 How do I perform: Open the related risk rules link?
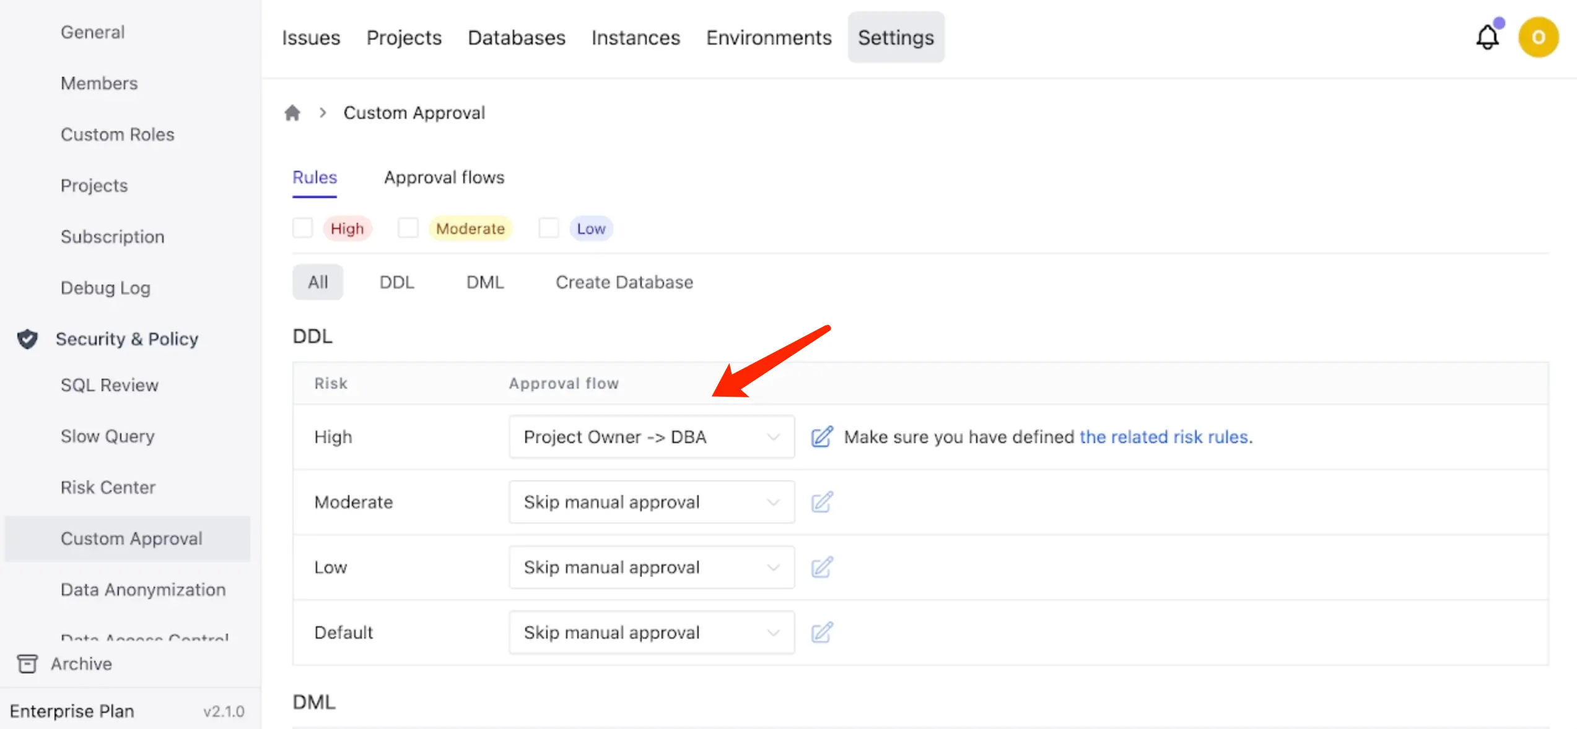coord(1164,437)
